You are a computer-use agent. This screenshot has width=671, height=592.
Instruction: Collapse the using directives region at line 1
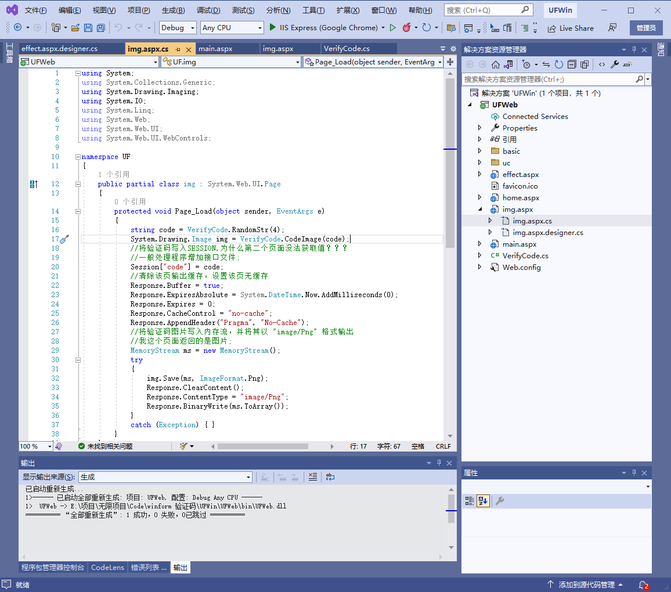point(78,74)
